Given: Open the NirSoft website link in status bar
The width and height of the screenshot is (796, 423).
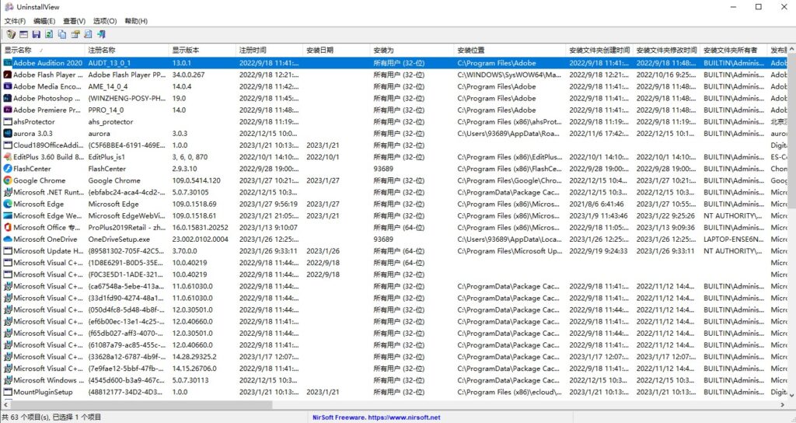Looking at the screenshot, I should coord(376,418).
